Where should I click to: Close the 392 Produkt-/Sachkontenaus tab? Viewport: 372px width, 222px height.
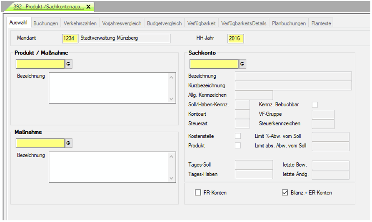[x=88, y=7]
